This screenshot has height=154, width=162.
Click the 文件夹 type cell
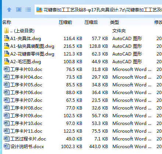(119, 31)
